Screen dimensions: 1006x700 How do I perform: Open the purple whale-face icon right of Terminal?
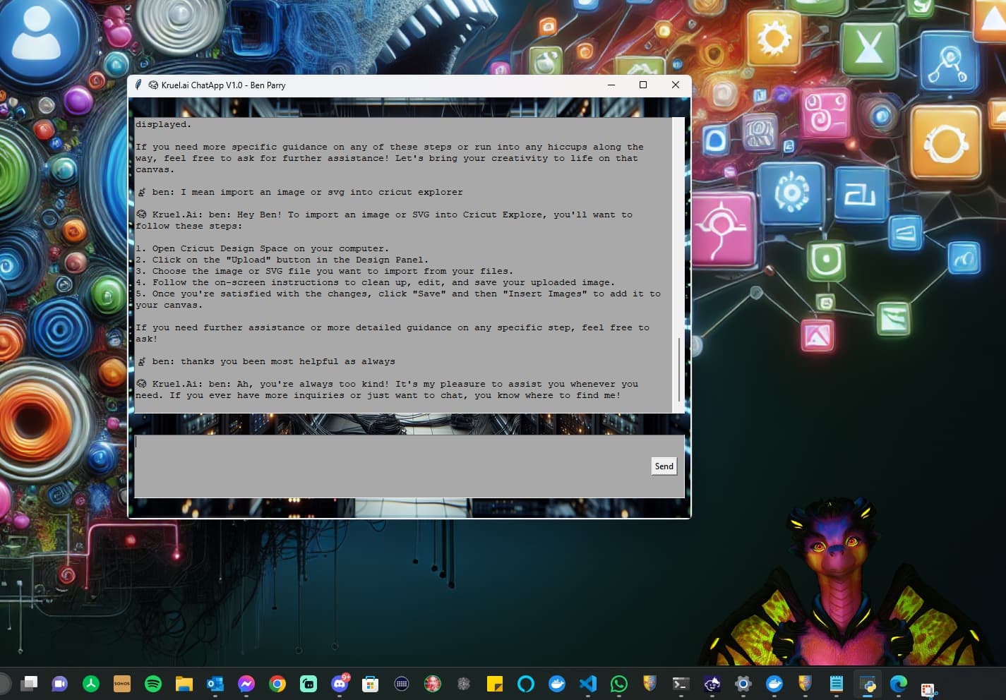pos(712,683)
